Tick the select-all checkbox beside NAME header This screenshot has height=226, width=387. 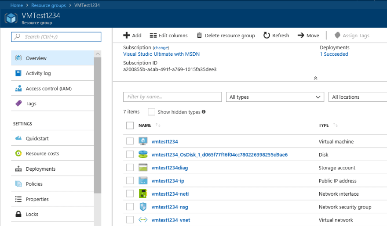(x=130, y=126)
